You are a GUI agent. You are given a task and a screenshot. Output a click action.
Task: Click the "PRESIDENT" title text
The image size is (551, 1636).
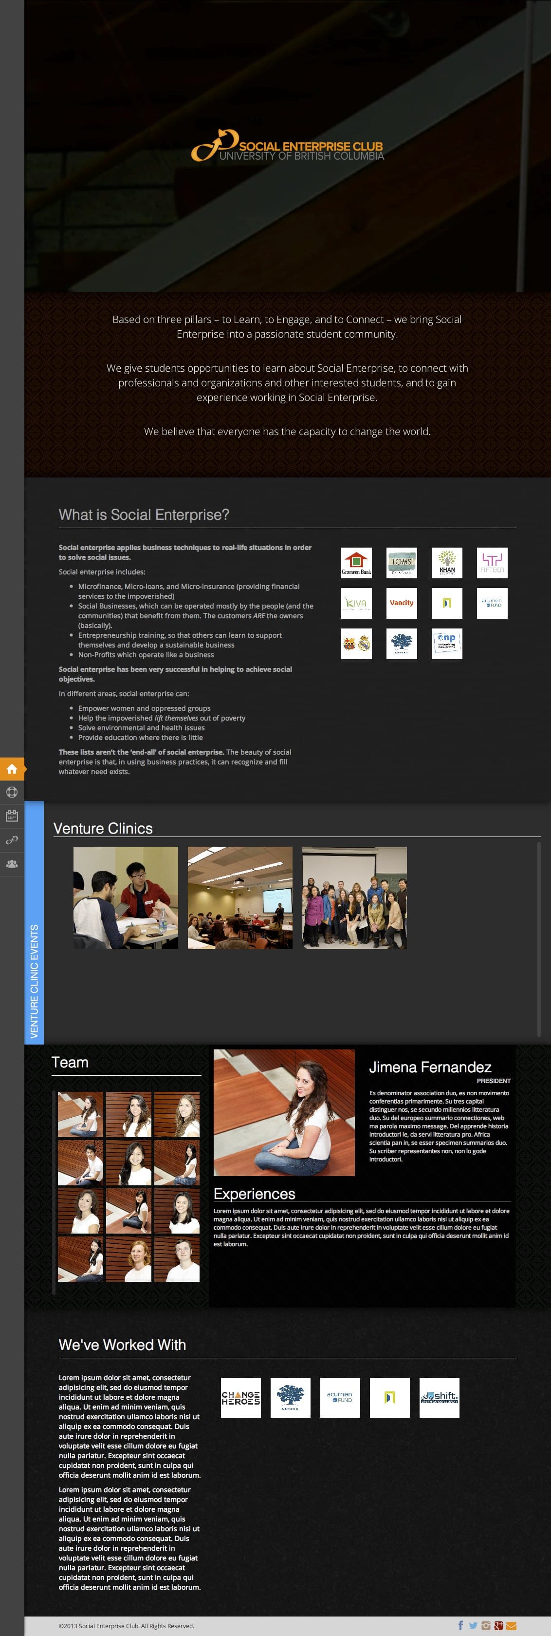click(x=494, y=1080)
